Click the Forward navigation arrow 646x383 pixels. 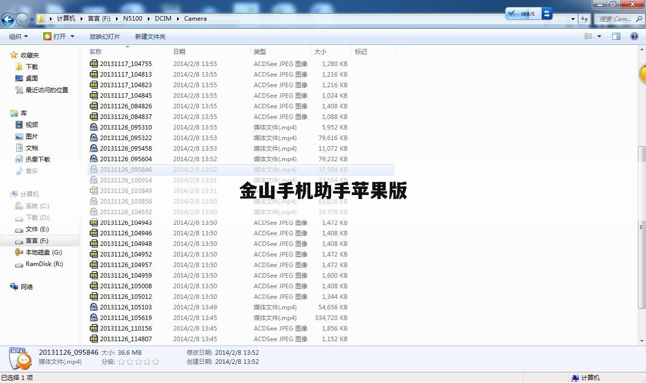[22, 19]
